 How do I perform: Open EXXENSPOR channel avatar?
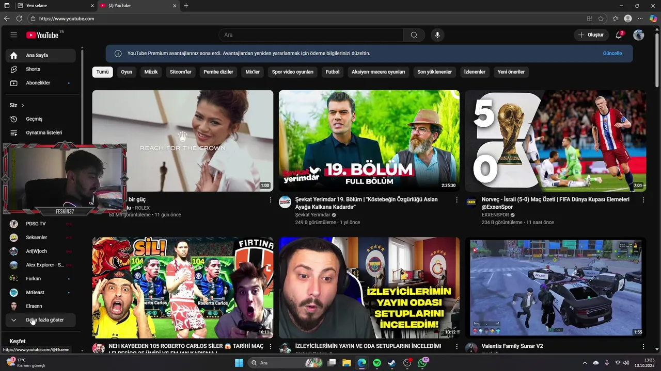click(x=471, y=202)
